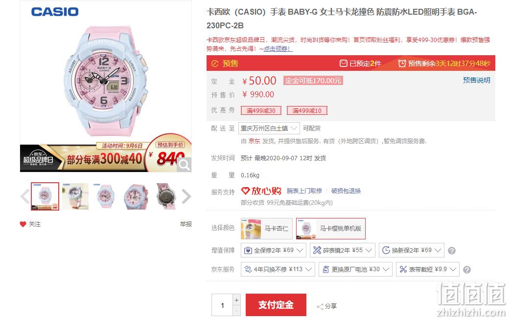The width and height of the screenshot is (510, 321).
Task: Open the 碎表镜2年 ¥55 dropdown
Action: 343,250
